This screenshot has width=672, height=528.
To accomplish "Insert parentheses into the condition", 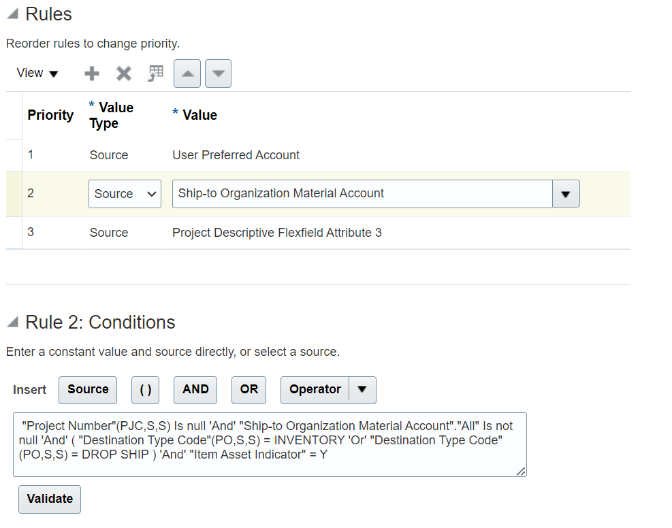I will [145, 390].
